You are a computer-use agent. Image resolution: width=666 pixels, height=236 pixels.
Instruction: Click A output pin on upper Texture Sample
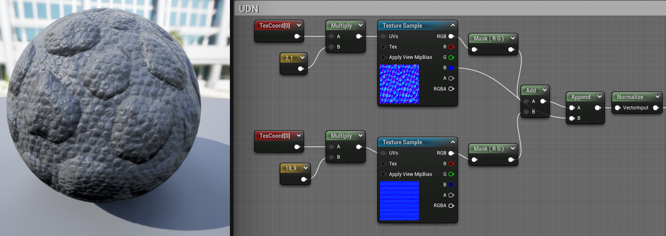pyautogui.click(x=451, y=78)
